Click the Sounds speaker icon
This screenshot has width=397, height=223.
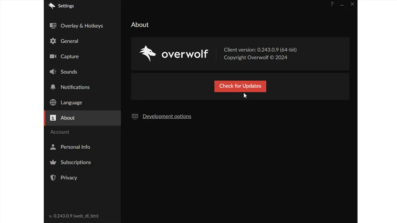click(x=53, y=72)
